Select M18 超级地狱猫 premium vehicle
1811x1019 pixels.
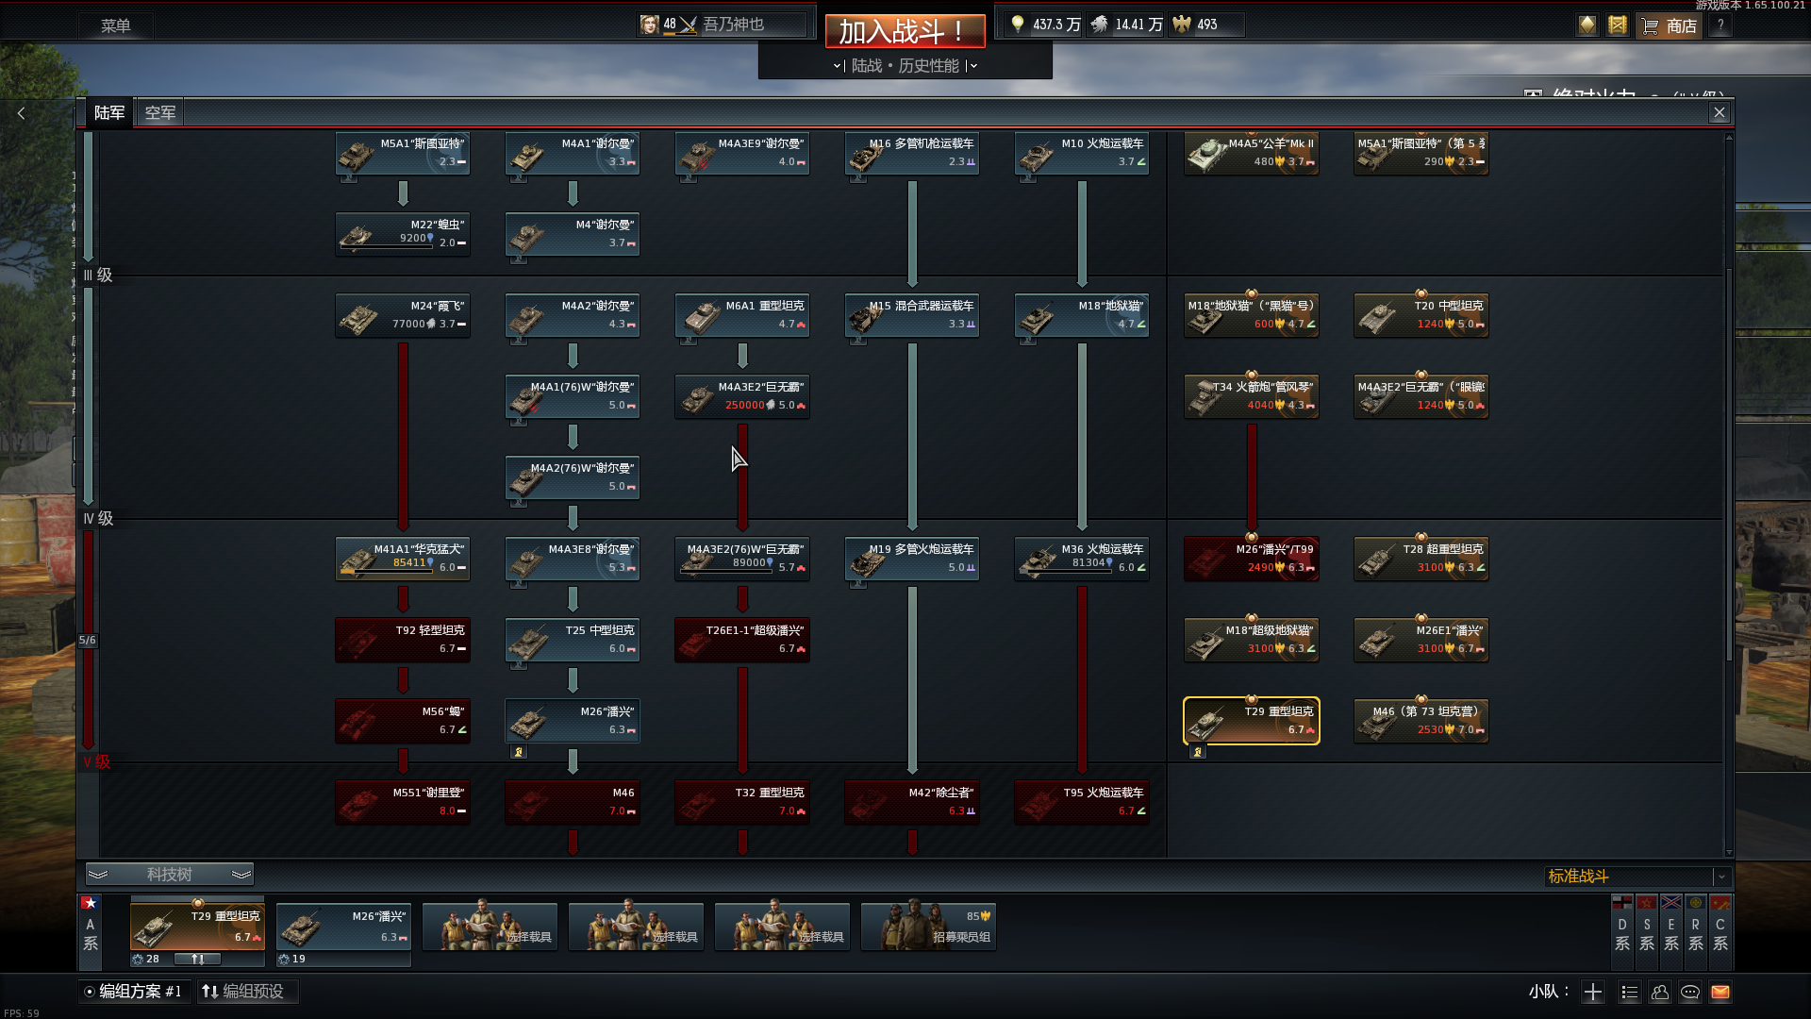tap(1252, 640)
